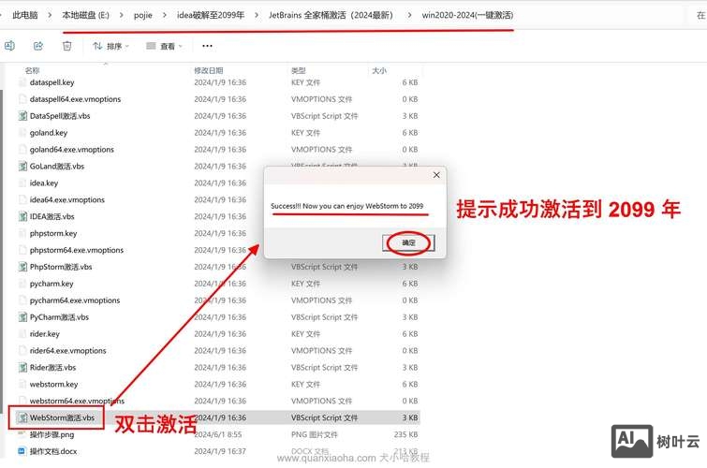Viewport: 707px width, 468px height.
Task: Select 操作文档.docx Word file icon
Action: coord(22,451)
